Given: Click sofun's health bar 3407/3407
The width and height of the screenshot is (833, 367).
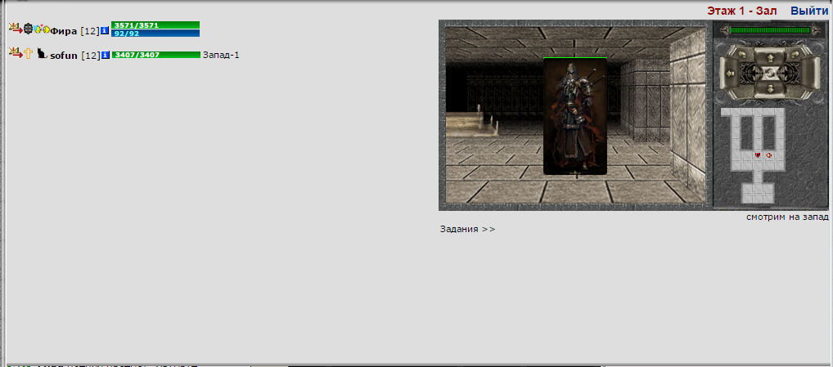Looking at the screenshot, I should pyautogui.click(x=155, y=55).
